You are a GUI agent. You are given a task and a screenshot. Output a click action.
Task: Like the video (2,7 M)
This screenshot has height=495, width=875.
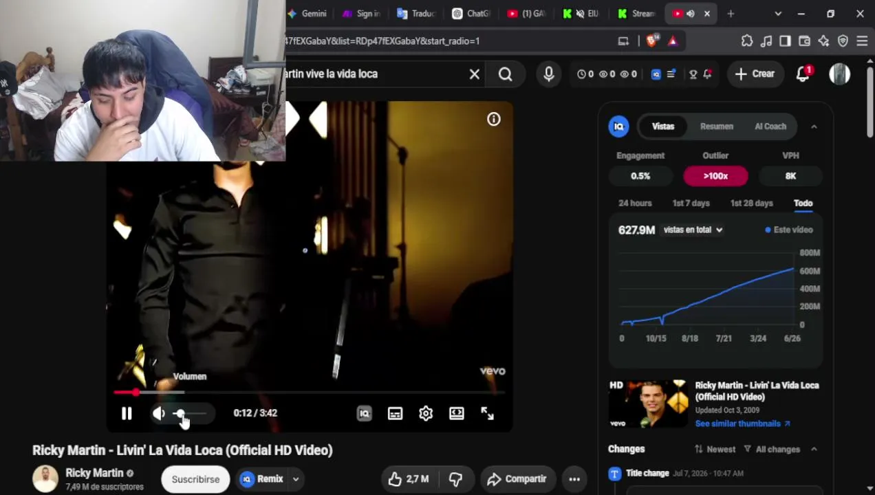(409, 479)
